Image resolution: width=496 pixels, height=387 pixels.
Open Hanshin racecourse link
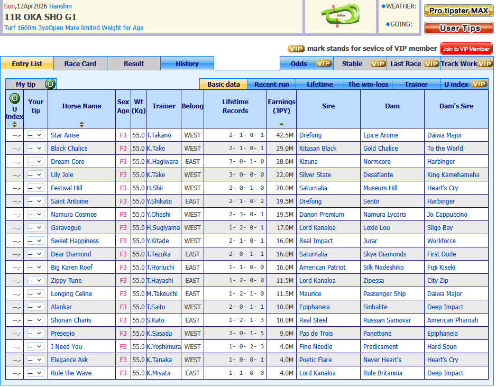(x=60, y=6)
